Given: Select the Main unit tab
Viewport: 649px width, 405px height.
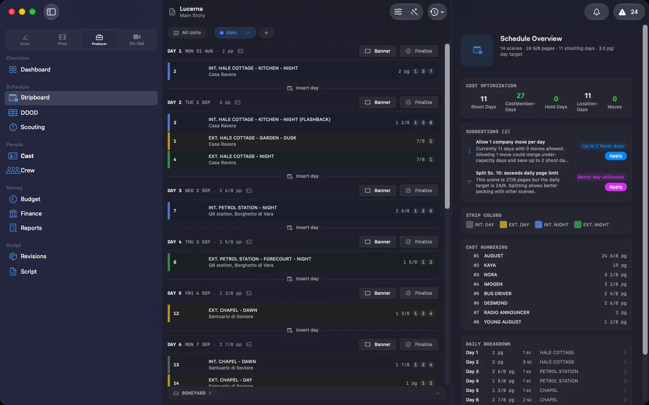Looking at the screenshot, I should pyautogui.click(x=235, y=33).
